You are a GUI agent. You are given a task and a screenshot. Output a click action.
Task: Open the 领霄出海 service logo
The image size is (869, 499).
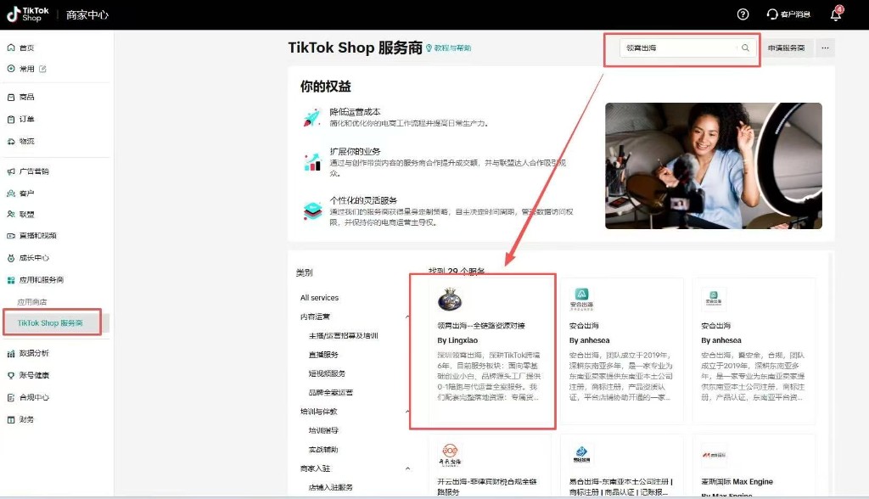pyautogui.click(x=450, y=300)
